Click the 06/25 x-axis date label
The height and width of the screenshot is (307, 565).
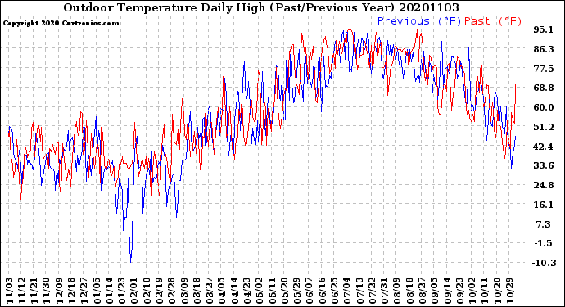click(x=333, y=291)
